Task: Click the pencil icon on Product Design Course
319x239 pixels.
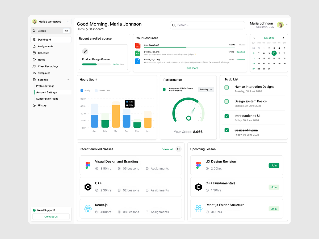Action: pyautogui.click(x=85, y=51)
